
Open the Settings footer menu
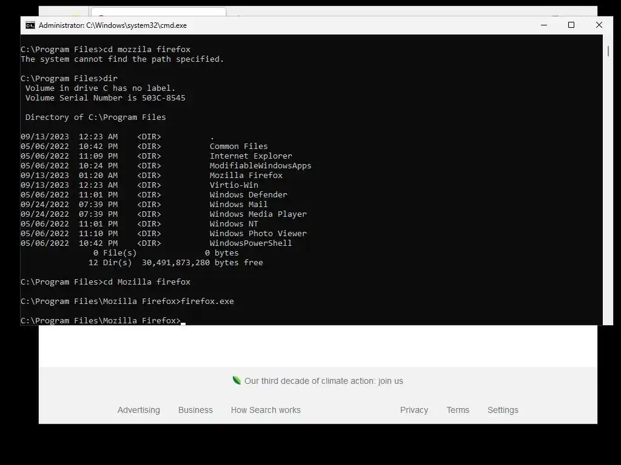[503, 410]
